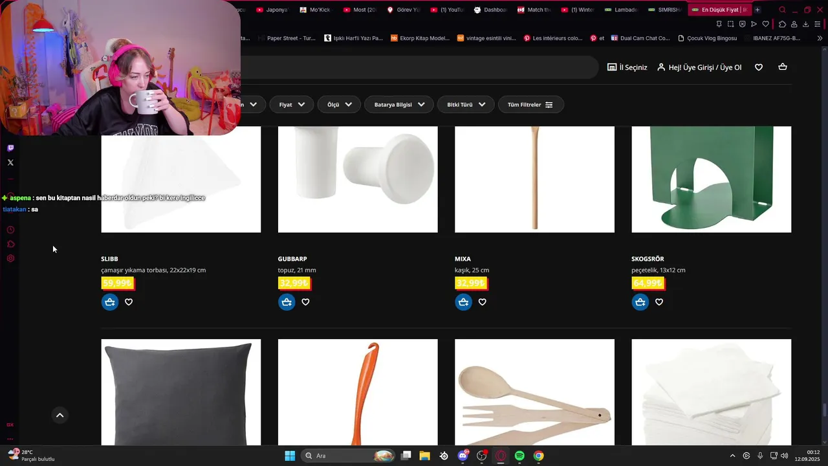The height and width of the screenshot is (466, 828).
Task: Open the grey cushion product image
Action: click(181, 392)
